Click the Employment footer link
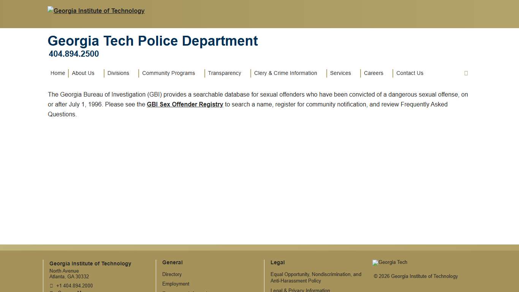Viewport: 519px width, 292px height. tap(176, 284)
